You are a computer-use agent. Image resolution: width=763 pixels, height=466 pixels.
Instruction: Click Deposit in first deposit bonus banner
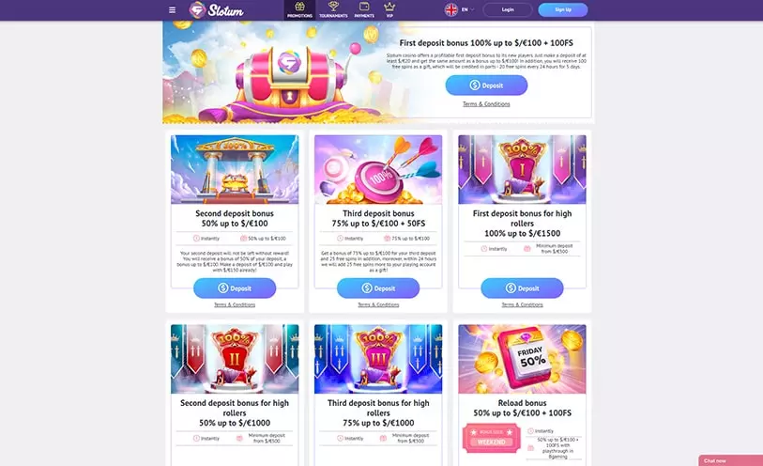pyautogui.click(x=486, y=85)
